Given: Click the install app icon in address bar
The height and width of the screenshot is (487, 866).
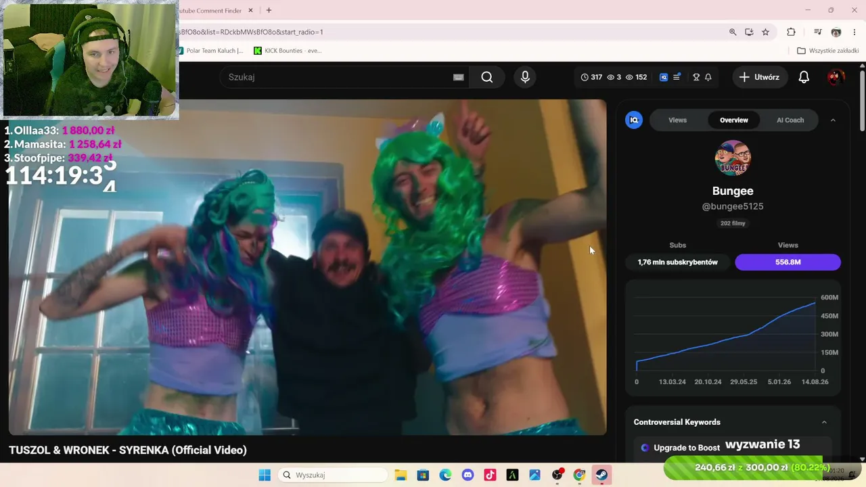Looking at the screenshot, I should (749, 32).
